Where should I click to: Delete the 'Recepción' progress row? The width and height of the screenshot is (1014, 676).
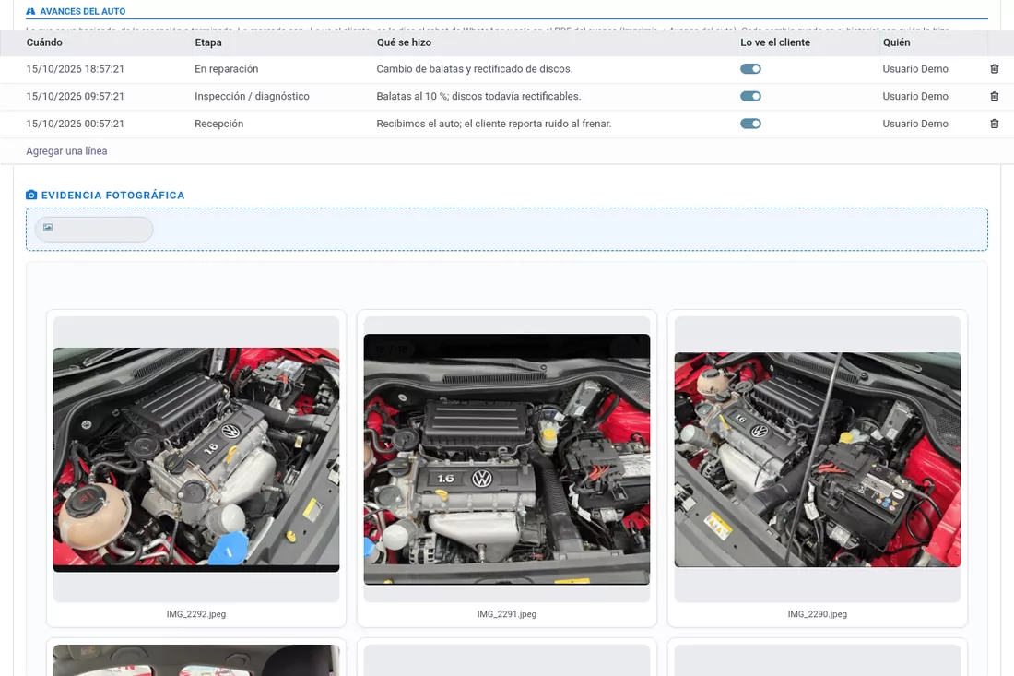[994, 124]
